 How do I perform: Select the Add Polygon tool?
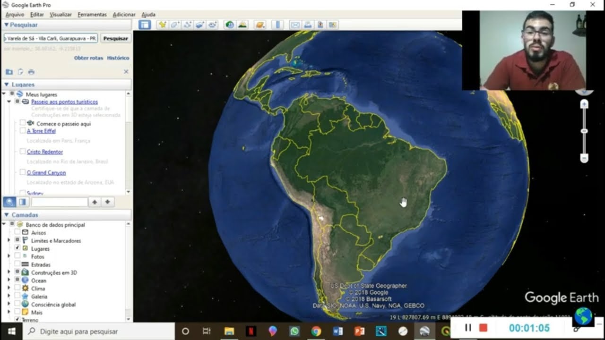click(x=175, y=25)
